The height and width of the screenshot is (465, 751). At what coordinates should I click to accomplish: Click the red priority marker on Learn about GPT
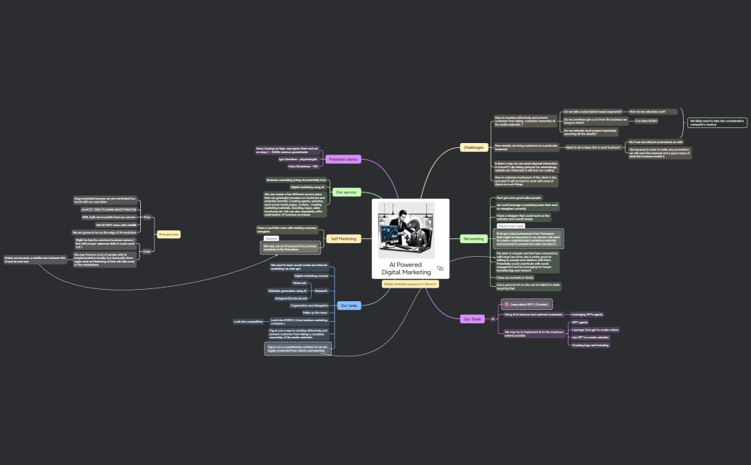(x=506, y=304)
